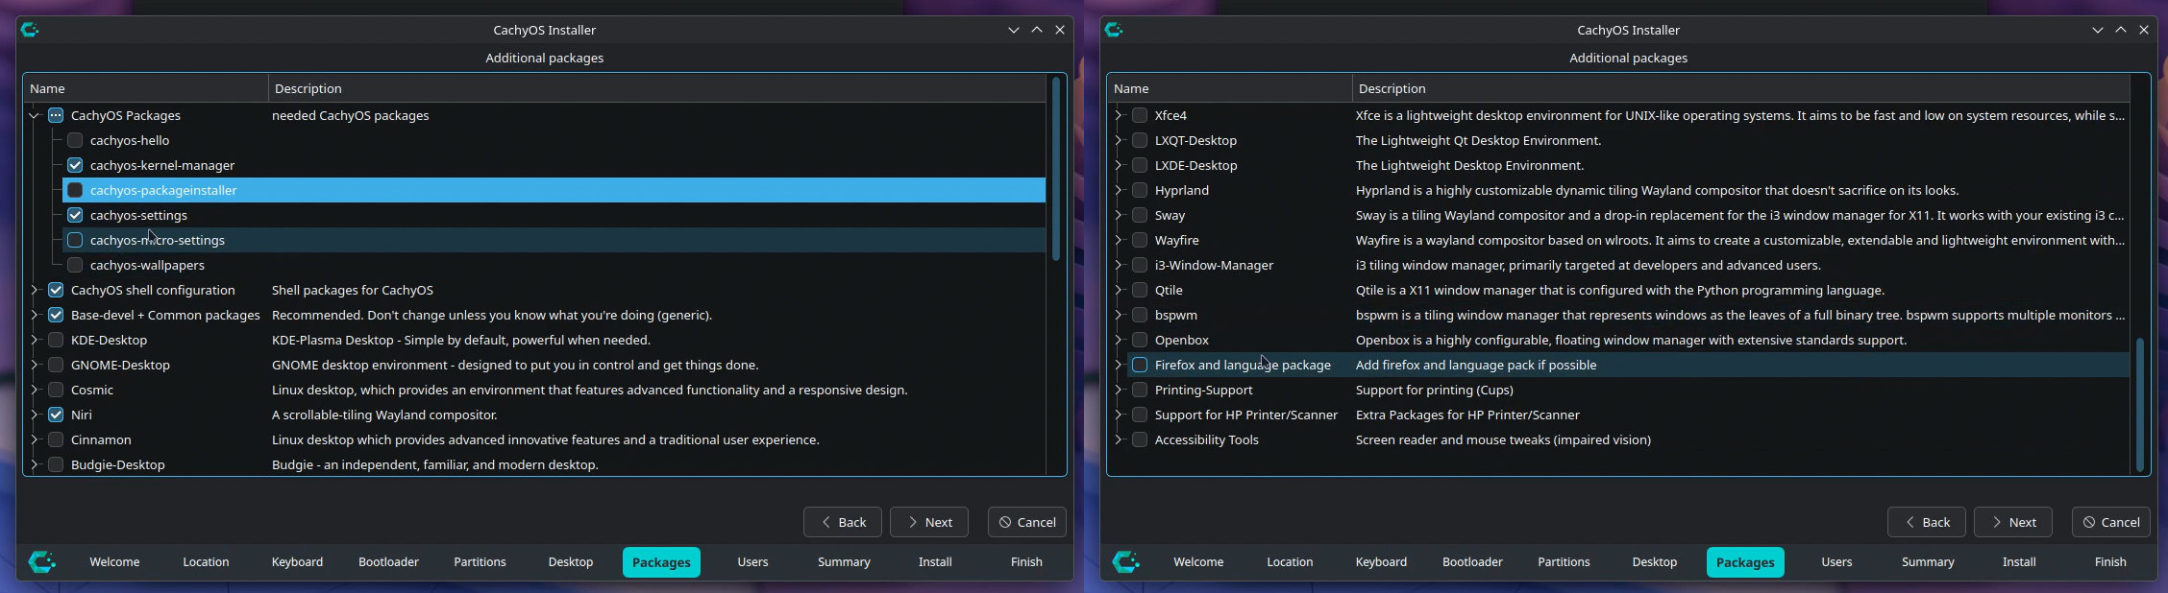This screenshot has width=2168, height=593.
Task: Check cachyos-packageinstaller package
Action: click(75, 190)
